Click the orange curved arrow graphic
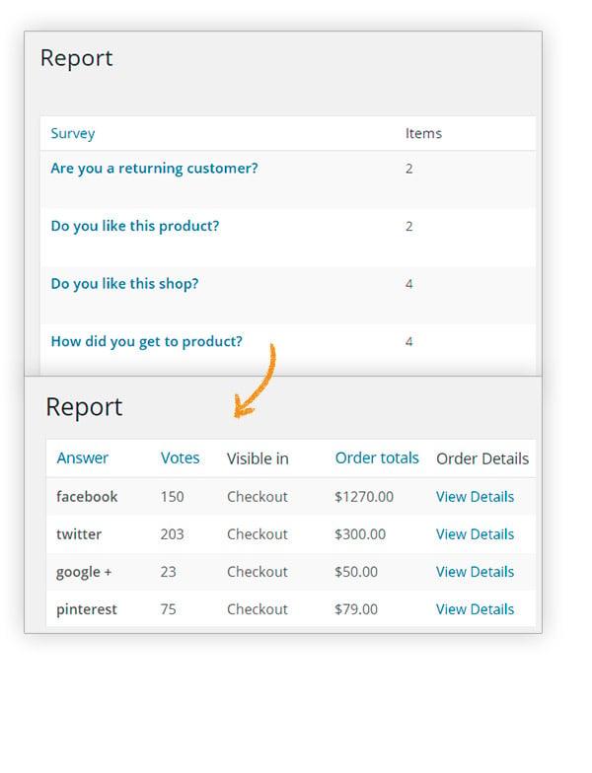 [x=256, y=381]
